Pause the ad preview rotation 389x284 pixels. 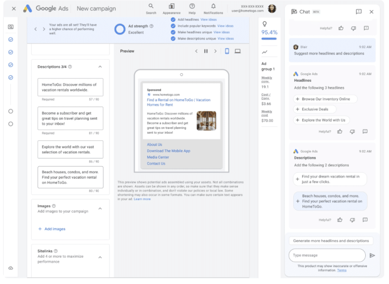(206, 51)
